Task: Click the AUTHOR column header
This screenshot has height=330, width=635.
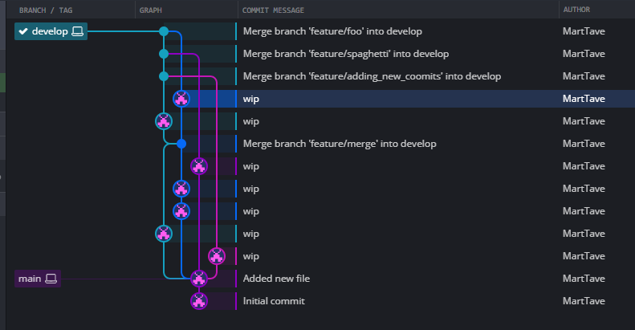Action: [x=576, y=10]
